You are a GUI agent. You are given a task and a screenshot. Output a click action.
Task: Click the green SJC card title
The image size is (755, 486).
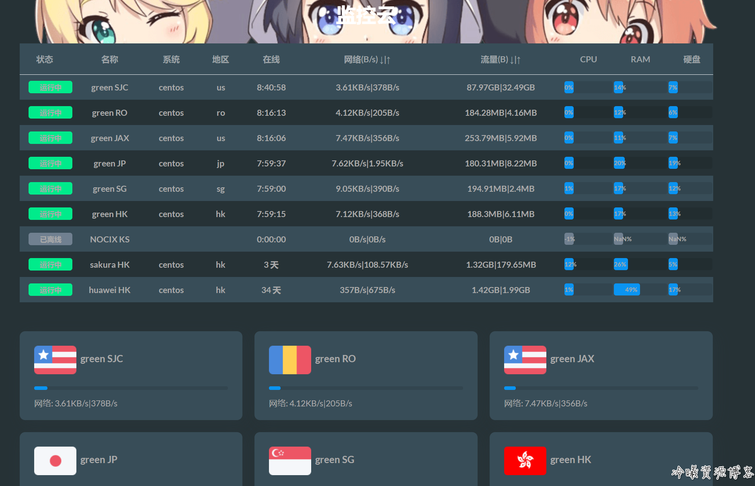coord(102,359)
